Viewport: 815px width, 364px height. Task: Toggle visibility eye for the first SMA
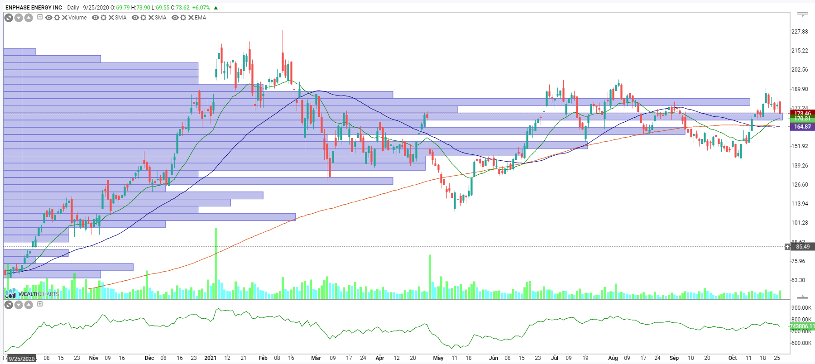point(96,18)
